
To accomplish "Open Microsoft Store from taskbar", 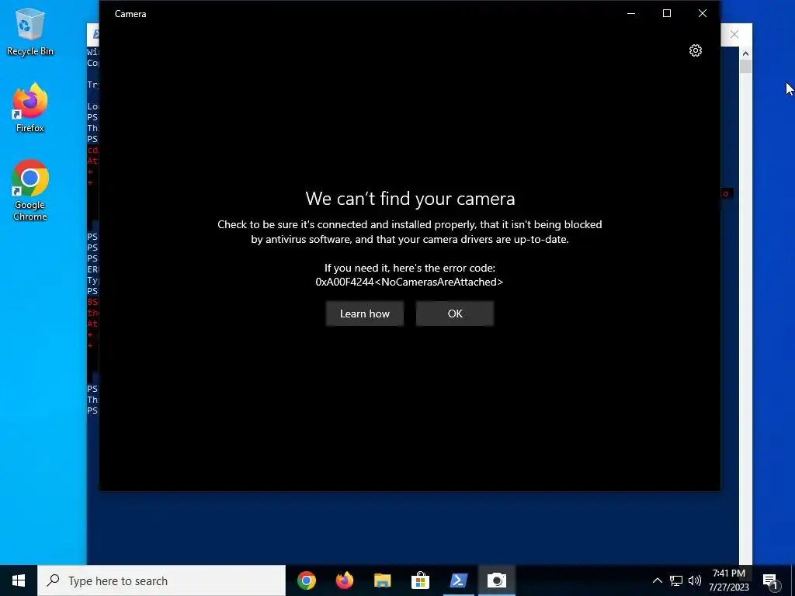I will pyautogui.click(x=420, y=580).
